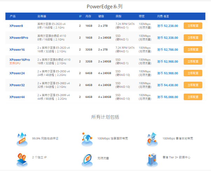The height and width of the screenshot is (171, 211).
Task: Click the 100Mbps 香港本地带宽 icon
Action: point(152,139)
